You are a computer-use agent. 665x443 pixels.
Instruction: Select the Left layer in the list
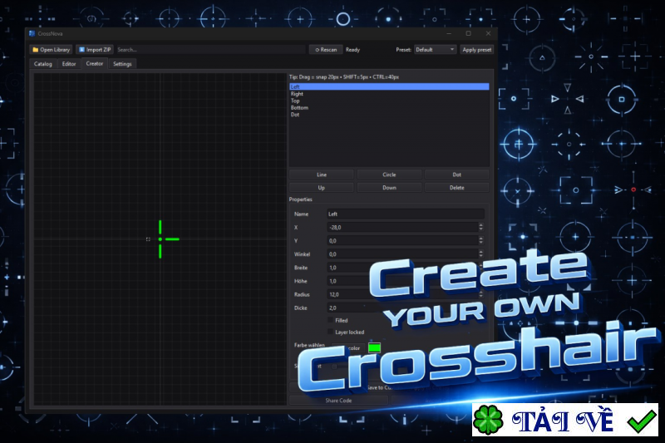pos(389,86)
